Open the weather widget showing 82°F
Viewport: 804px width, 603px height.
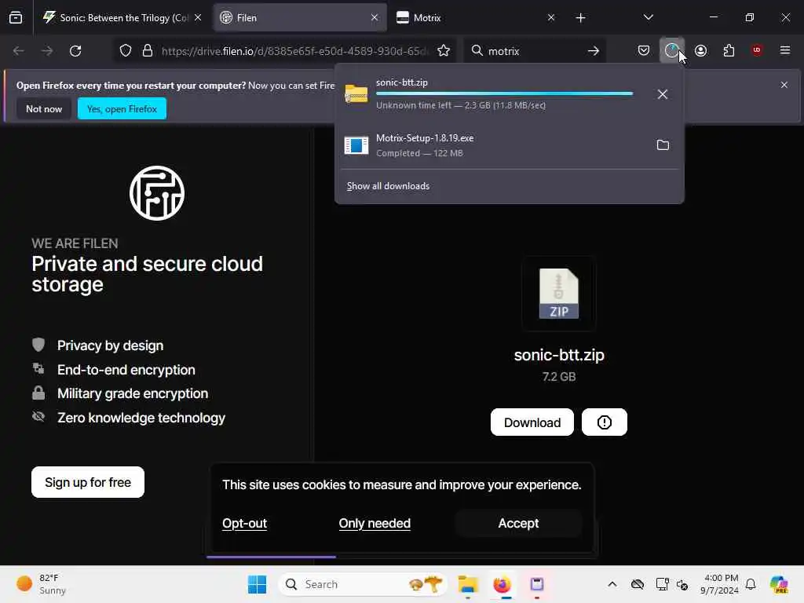click(41, 584)
